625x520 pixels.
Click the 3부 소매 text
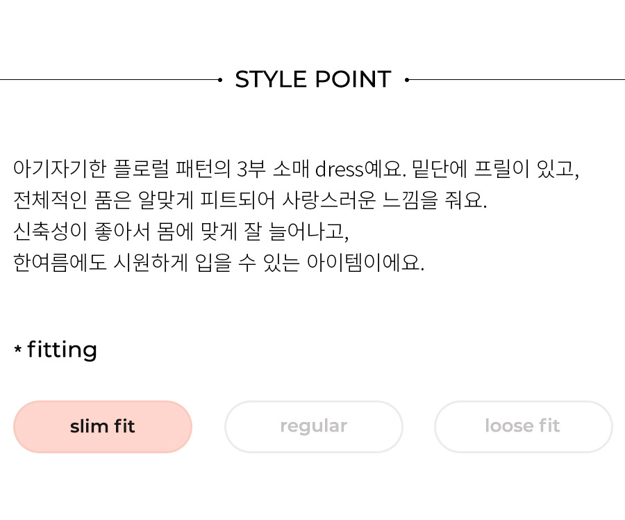[x=273, y=169]
